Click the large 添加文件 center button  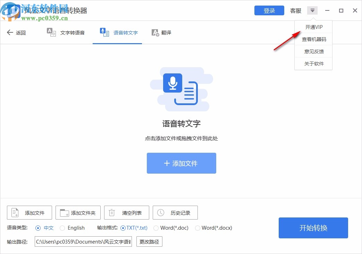(x=181, y=163)
